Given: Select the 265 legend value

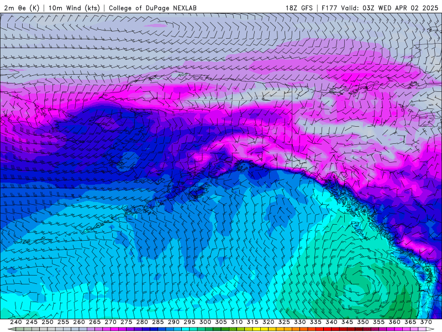Looking at the screenshot, I should [94, 322].
